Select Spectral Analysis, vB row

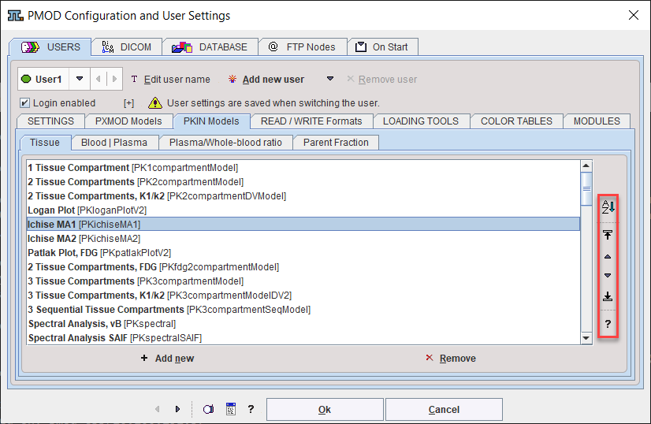[x=303, y=323]
